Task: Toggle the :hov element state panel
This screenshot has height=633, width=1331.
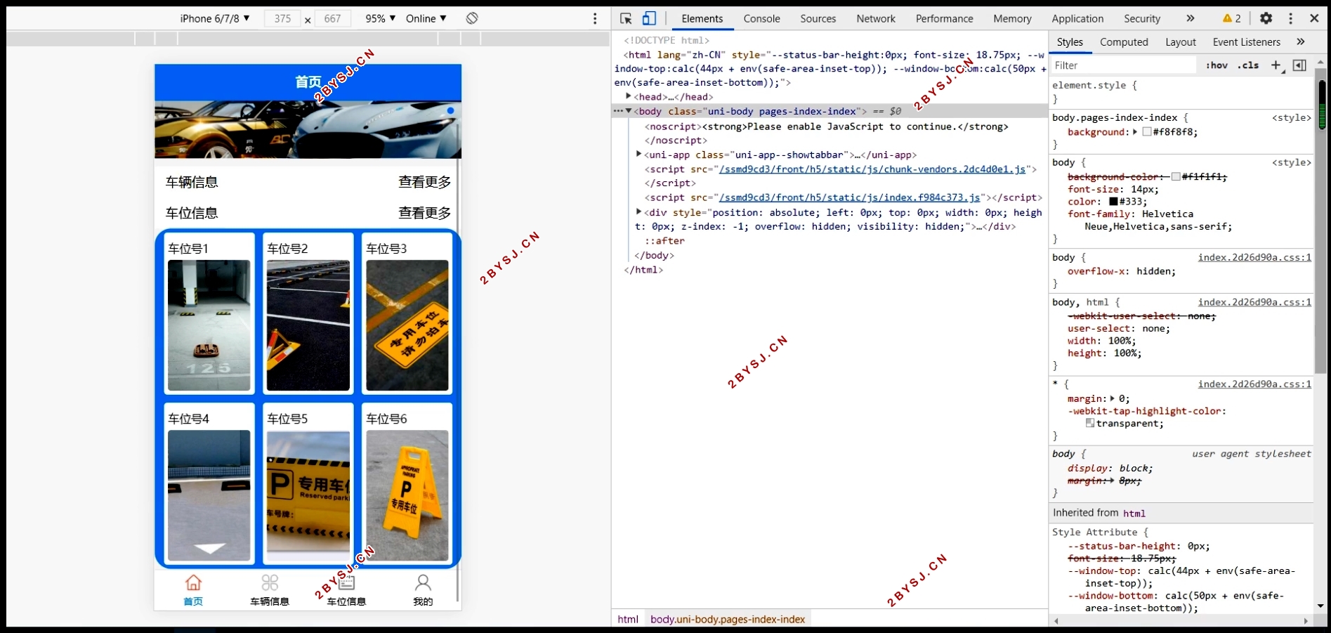Action: tap(1217, 65)
